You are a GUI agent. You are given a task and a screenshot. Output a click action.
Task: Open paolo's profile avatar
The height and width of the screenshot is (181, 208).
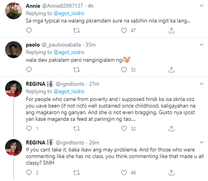(14, 50)
